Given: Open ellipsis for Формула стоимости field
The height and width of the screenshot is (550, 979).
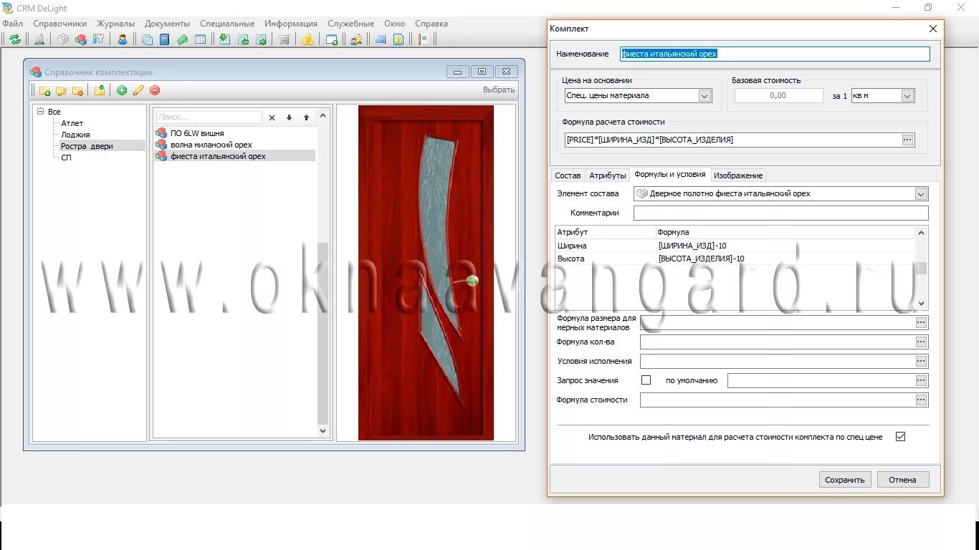Looking at the screenshot, I should (922, 400).
